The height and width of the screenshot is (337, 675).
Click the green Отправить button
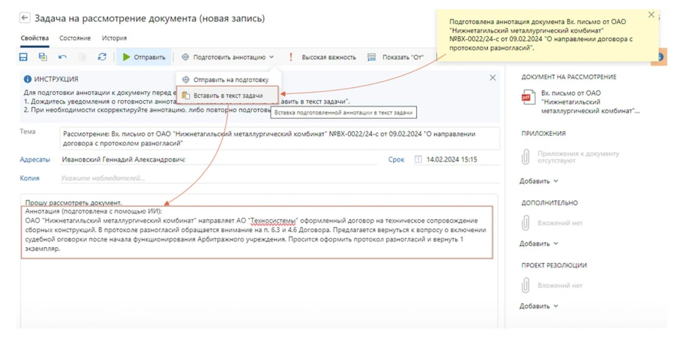pos(144,57)
